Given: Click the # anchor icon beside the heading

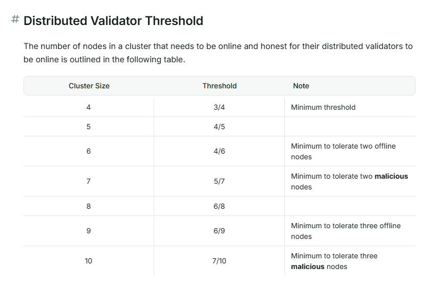Looking at the screenshot, I should 15,19.
